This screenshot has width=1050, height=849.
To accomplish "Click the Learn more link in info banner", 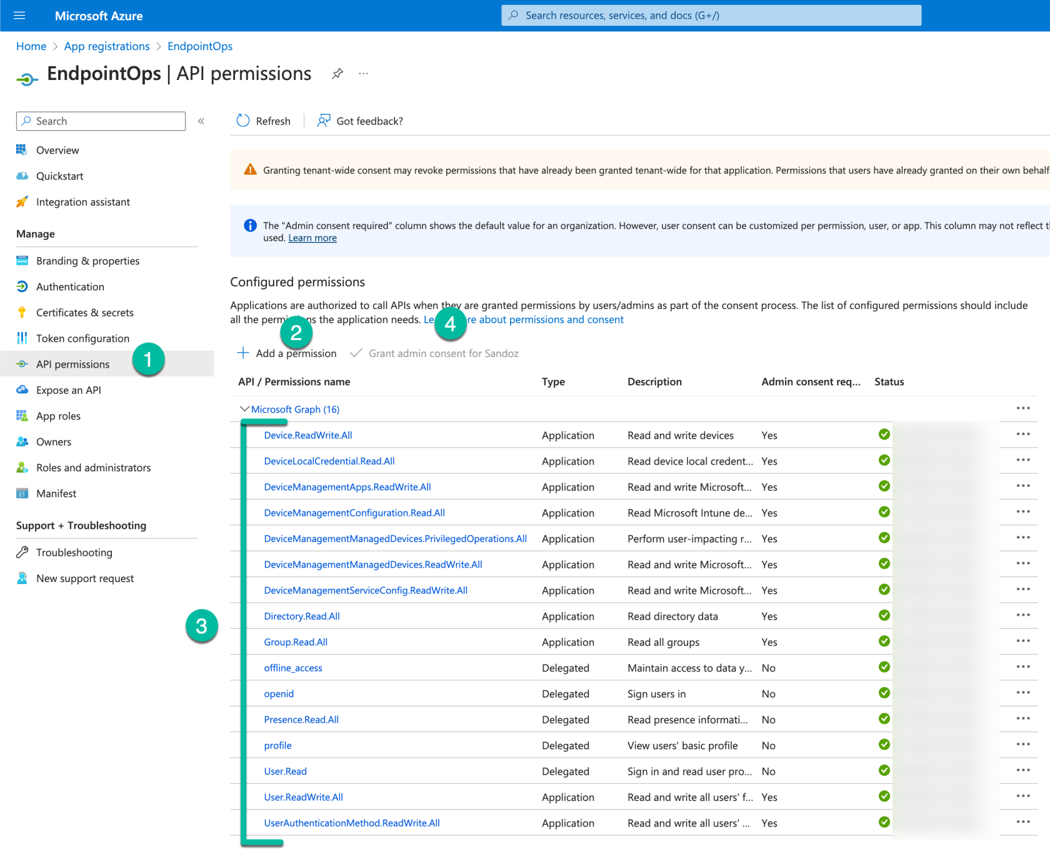I will point(312,238).
